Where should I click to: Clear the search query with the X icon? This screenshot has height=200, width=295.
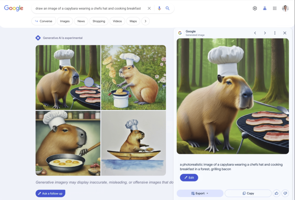click(149, 8)
